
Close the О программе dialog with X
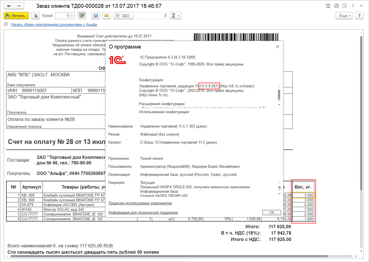[277, 47]
